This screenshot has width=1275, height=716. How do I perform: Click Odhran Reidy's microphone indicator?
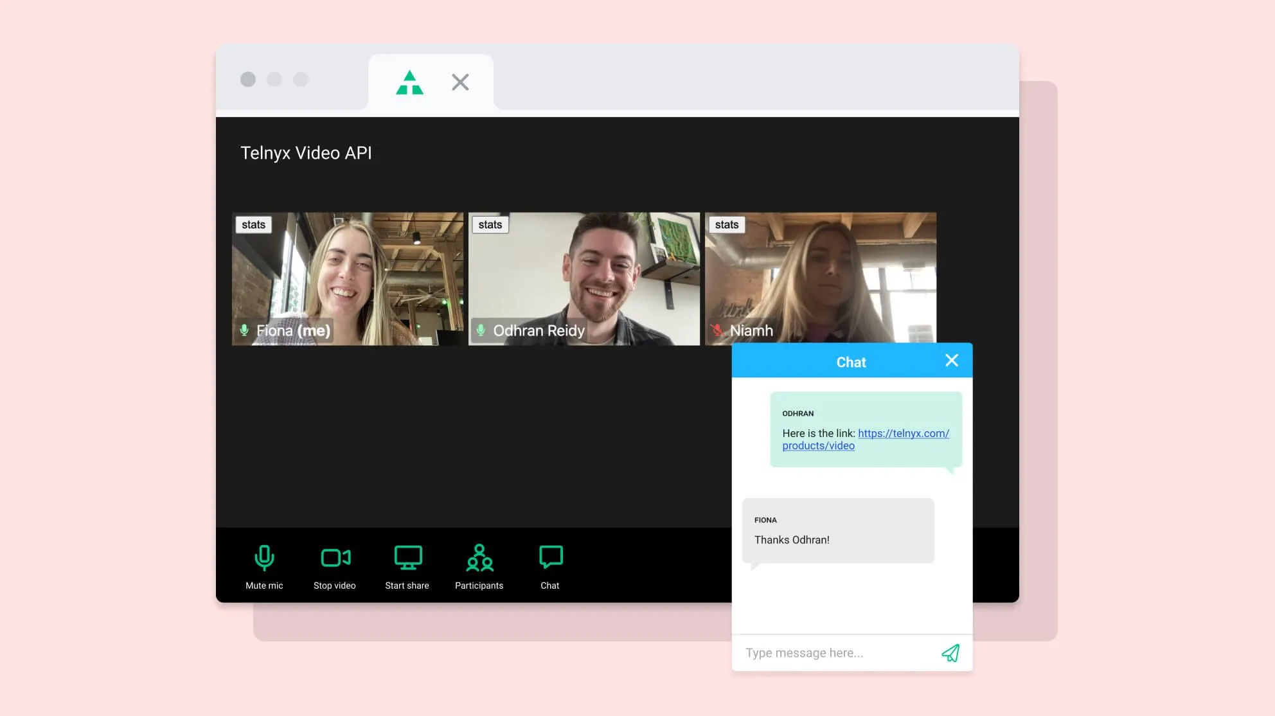481,330
